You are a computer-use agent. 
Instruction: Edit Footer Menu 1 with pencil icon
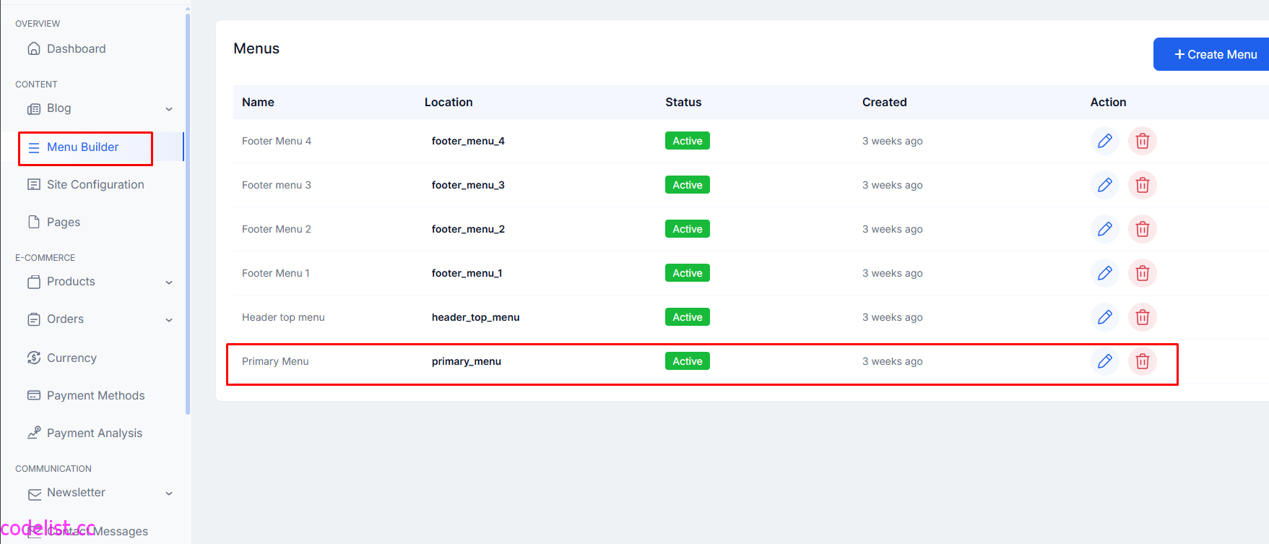1105,273
